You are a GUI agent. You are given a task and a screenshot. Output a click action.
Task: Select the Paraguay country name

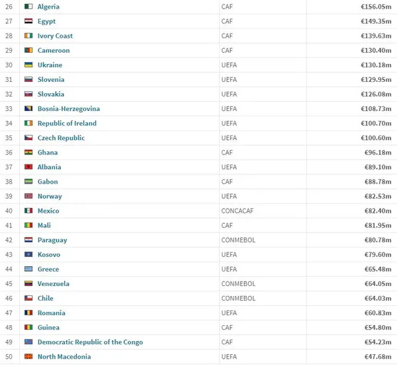(52, 240)
